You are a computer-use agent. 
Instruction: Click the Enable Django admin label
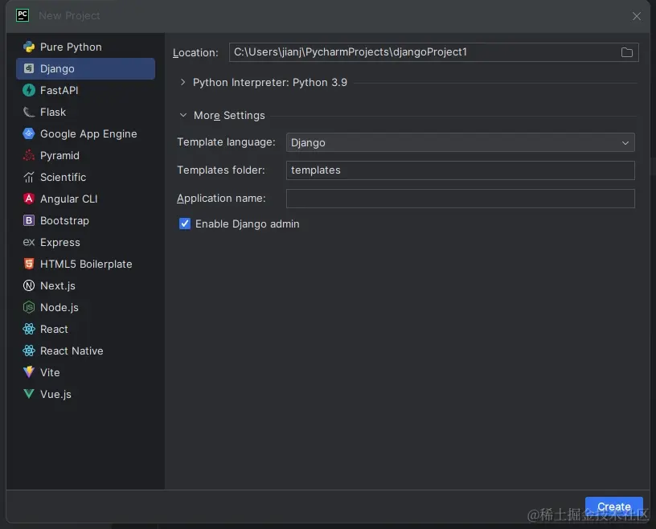248,224
